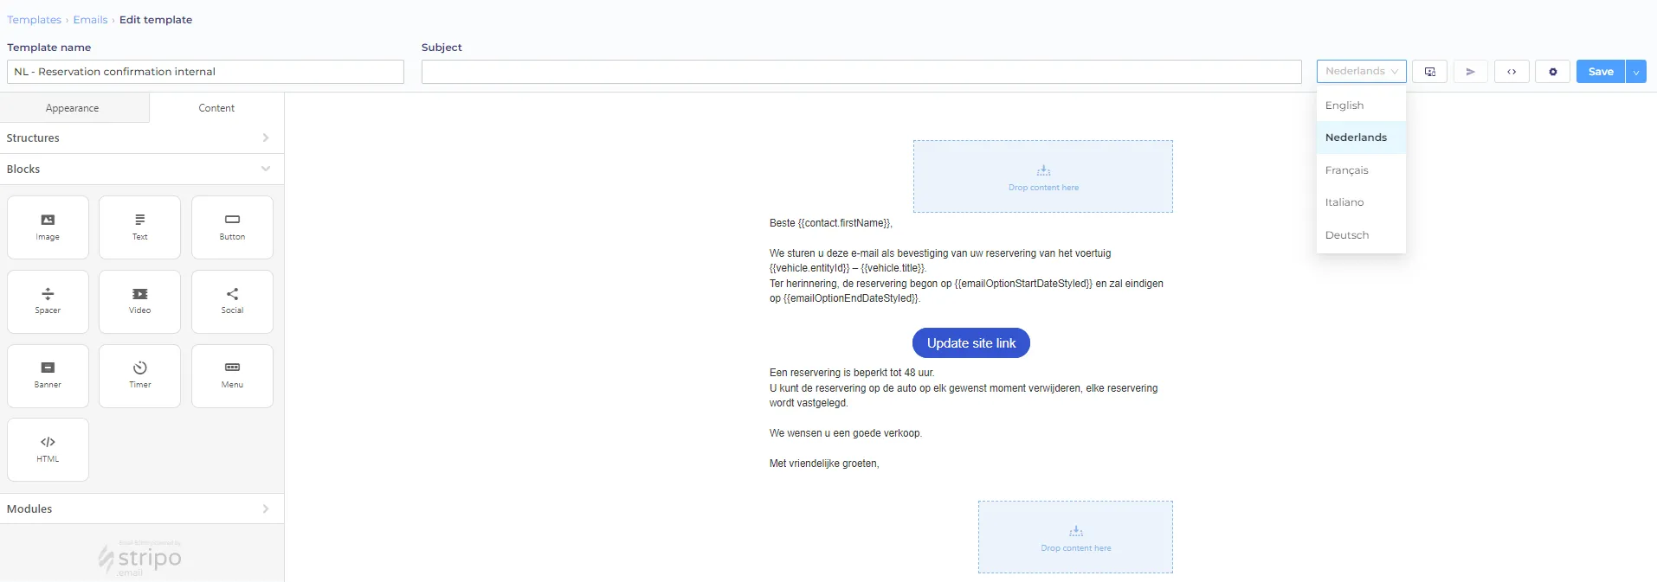Click the 'Met vriendelijke groeten,' line
Screen dimensions: 1657x582
(x=824, y=464)
